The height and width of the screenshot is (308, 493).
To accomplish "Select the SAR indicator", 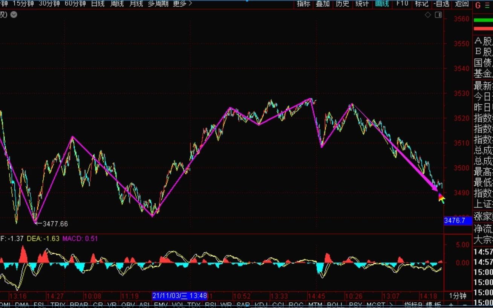I will point(243,305).
